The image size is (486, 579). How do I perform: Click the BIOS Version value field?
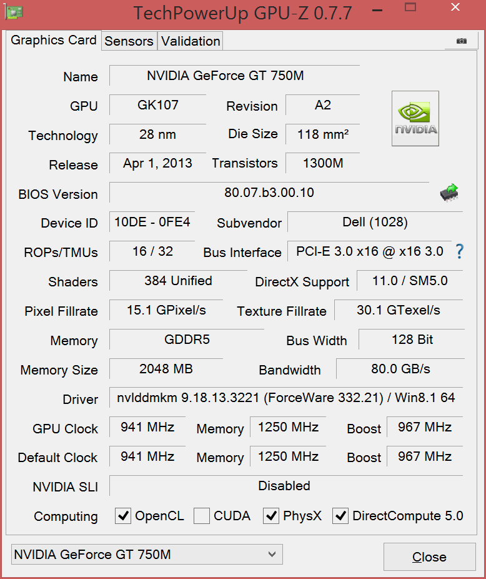pyautogui.click(x=269, y=193)
